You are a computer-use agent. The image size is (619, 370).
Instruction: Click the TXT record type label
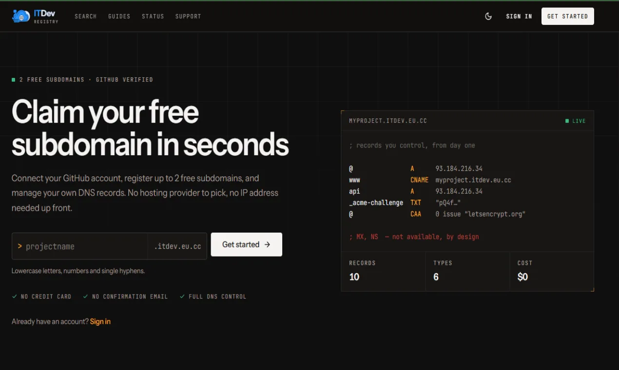coord(416,203)
